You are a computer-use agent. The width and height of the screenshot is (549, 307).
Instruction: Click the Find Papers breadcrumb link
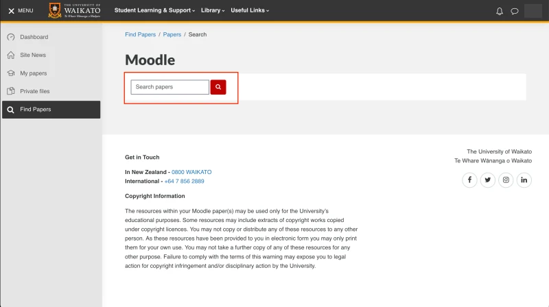[x=141, y=35]
